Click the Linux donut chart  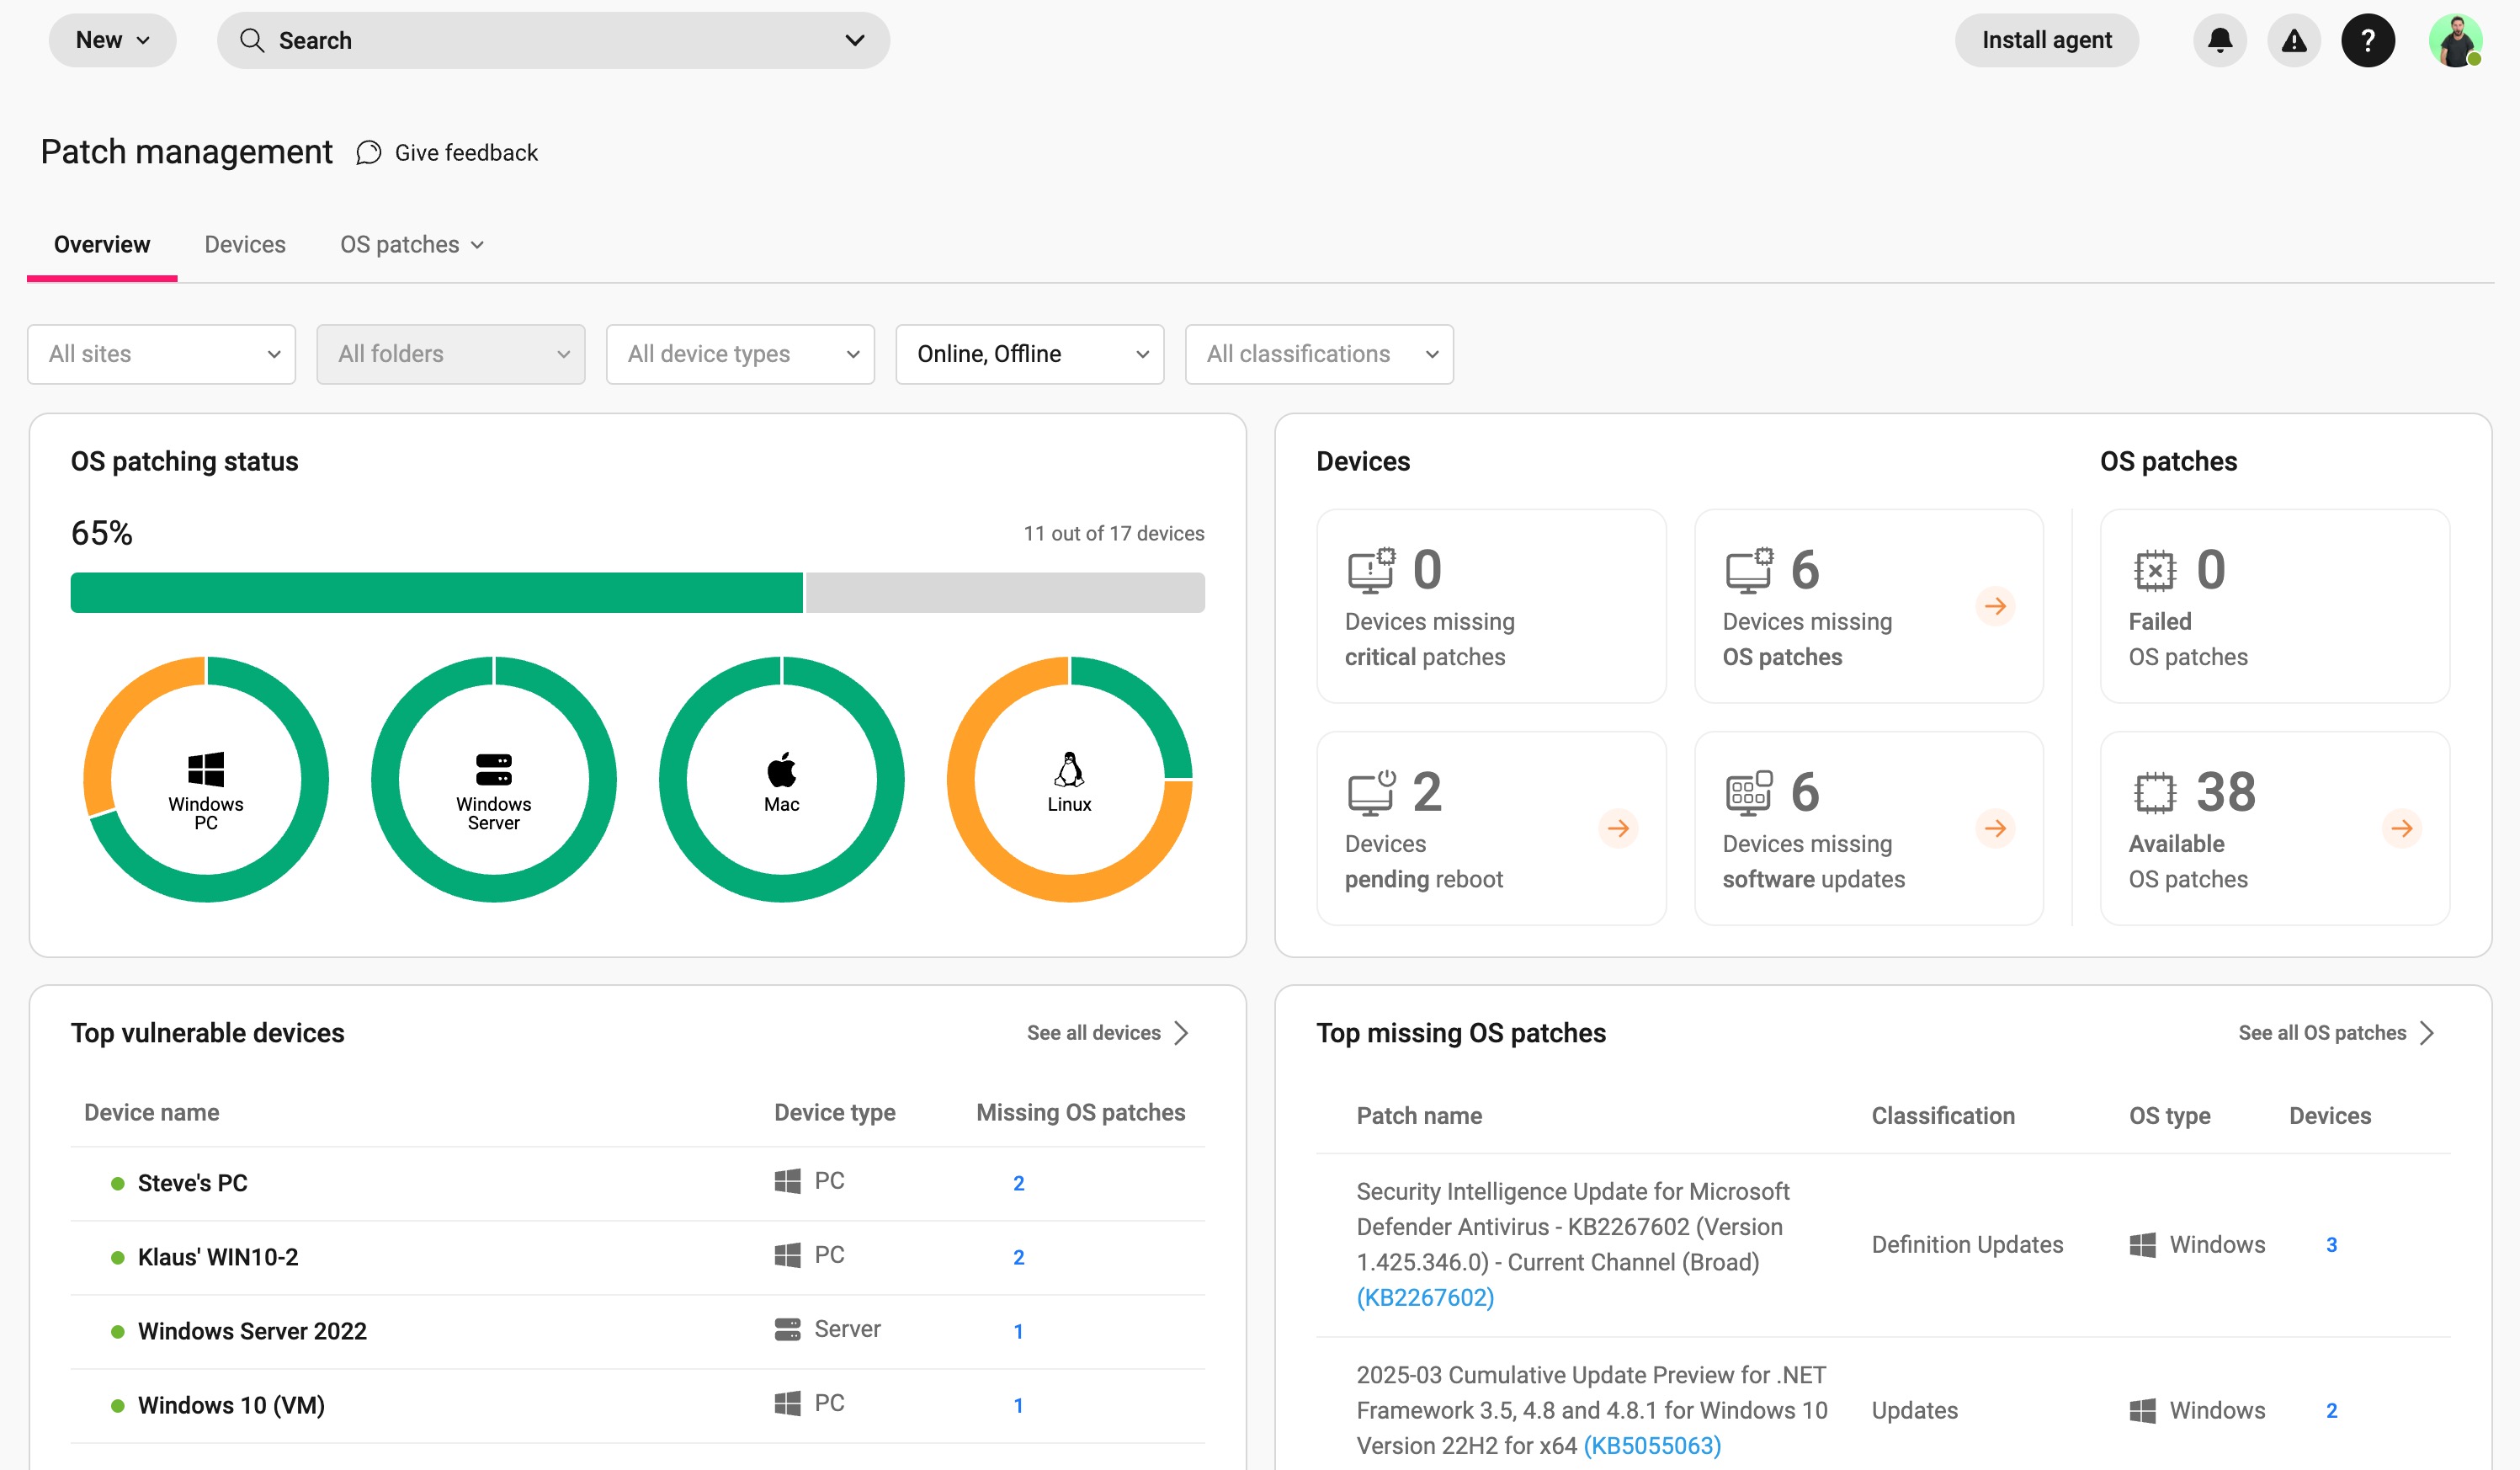(1069, 780)
